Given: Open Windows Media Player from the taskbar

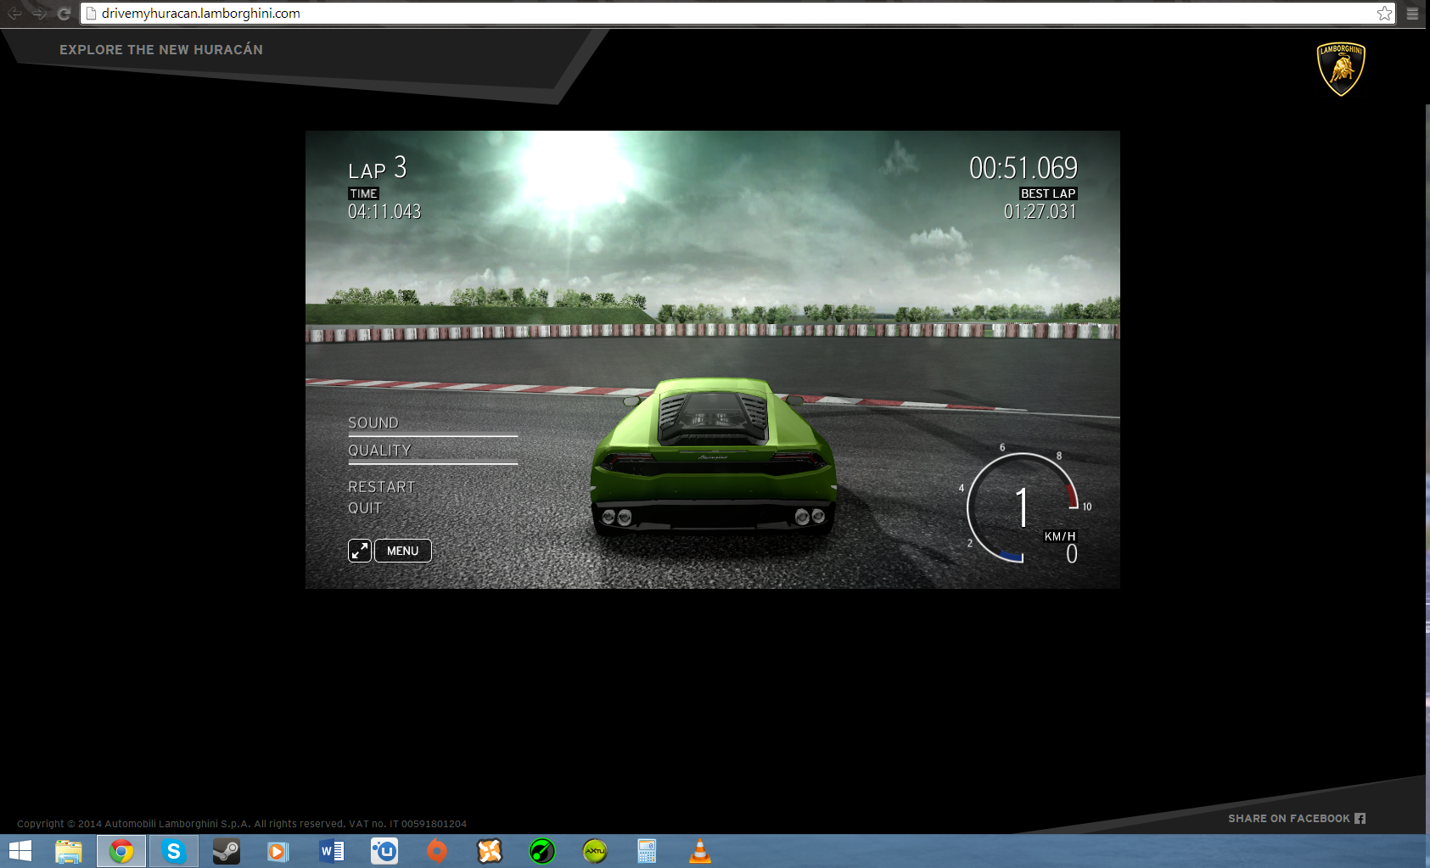Looking at the screenshot, I should pyautogui.click(x=278, y=851).
